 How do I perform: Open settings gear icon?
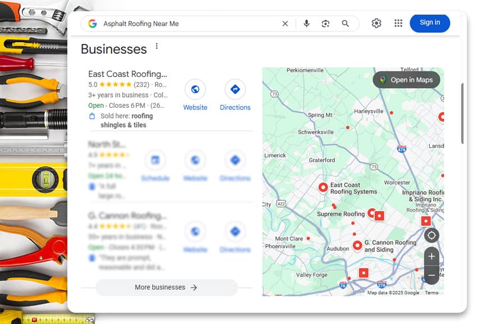coord(377,23)
